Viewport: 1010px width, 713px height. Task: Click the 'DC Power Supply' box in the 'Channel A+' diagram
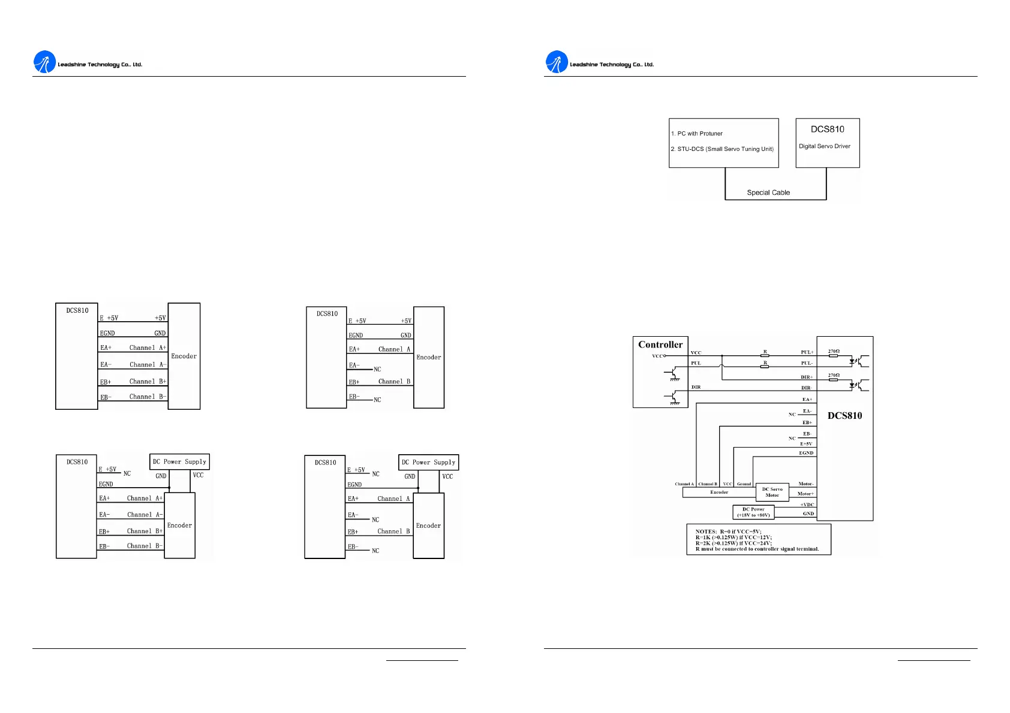[179, 462]
